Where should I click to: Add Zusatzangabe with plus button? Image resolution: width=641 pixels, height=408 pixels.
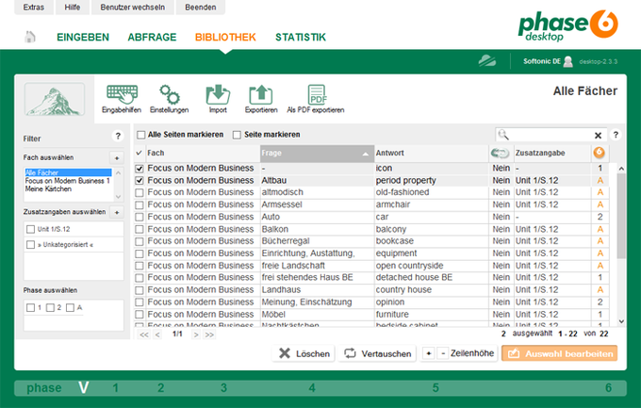click(x=117, y=212)
